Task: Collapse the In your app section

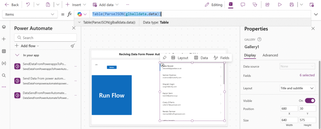Action: click(18, 55)
